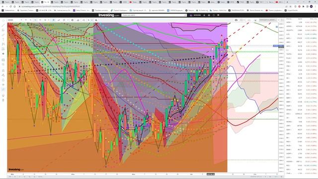
Task: Take a chart snapshot with camera icon
Action: click(x=236, y=20)
